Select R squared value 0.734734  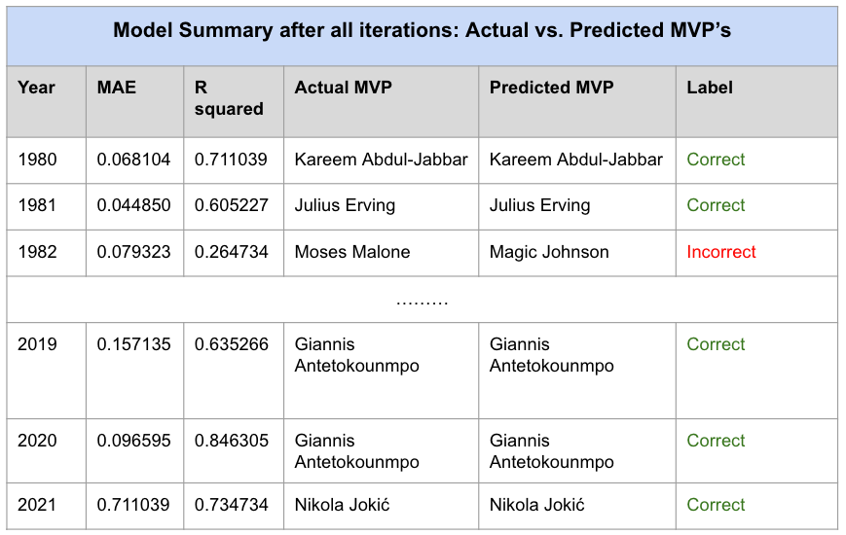pos(231,505)
